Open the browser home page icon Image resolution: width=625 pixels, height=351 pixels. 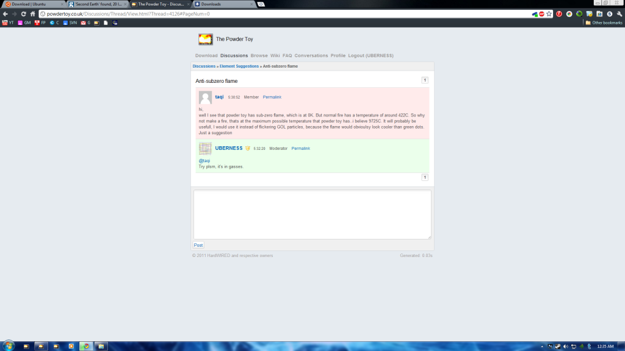click(x=33, y=14)
